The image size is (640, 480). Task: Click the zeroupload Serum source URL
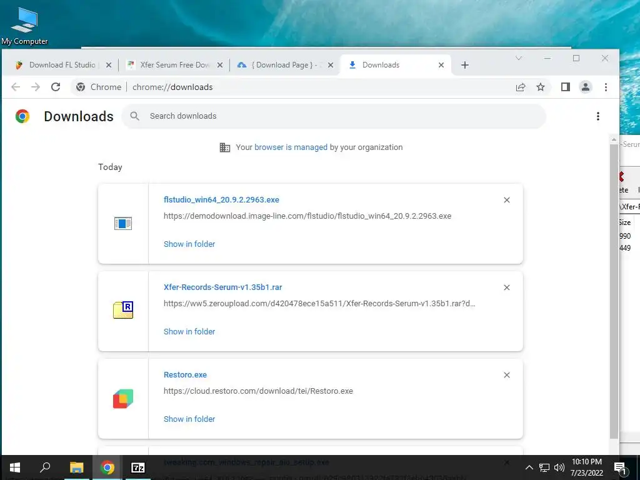pos(319,304)
